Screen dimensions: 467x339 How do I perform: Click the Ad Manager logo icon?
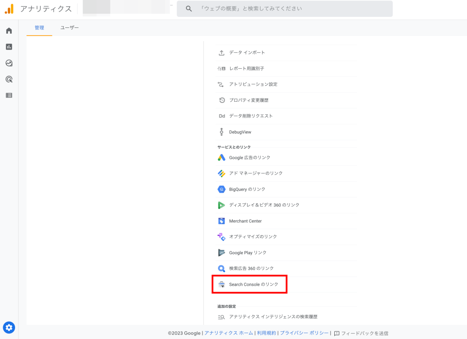(221, 173)
